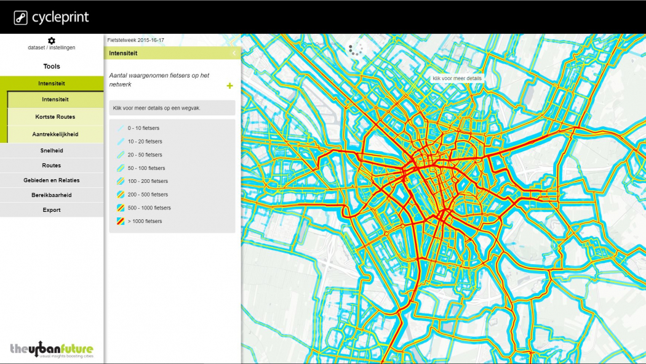The image size is (646, 364).
Task: Click the 'klik voor meer details' map tooltip
Action: [457, 78]
